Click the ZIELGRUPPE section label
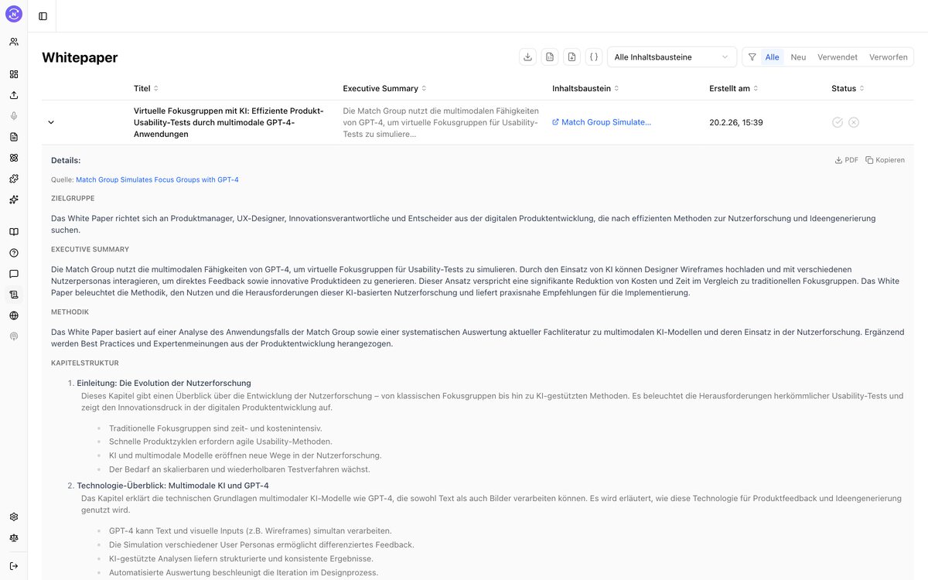 (73, 199)
